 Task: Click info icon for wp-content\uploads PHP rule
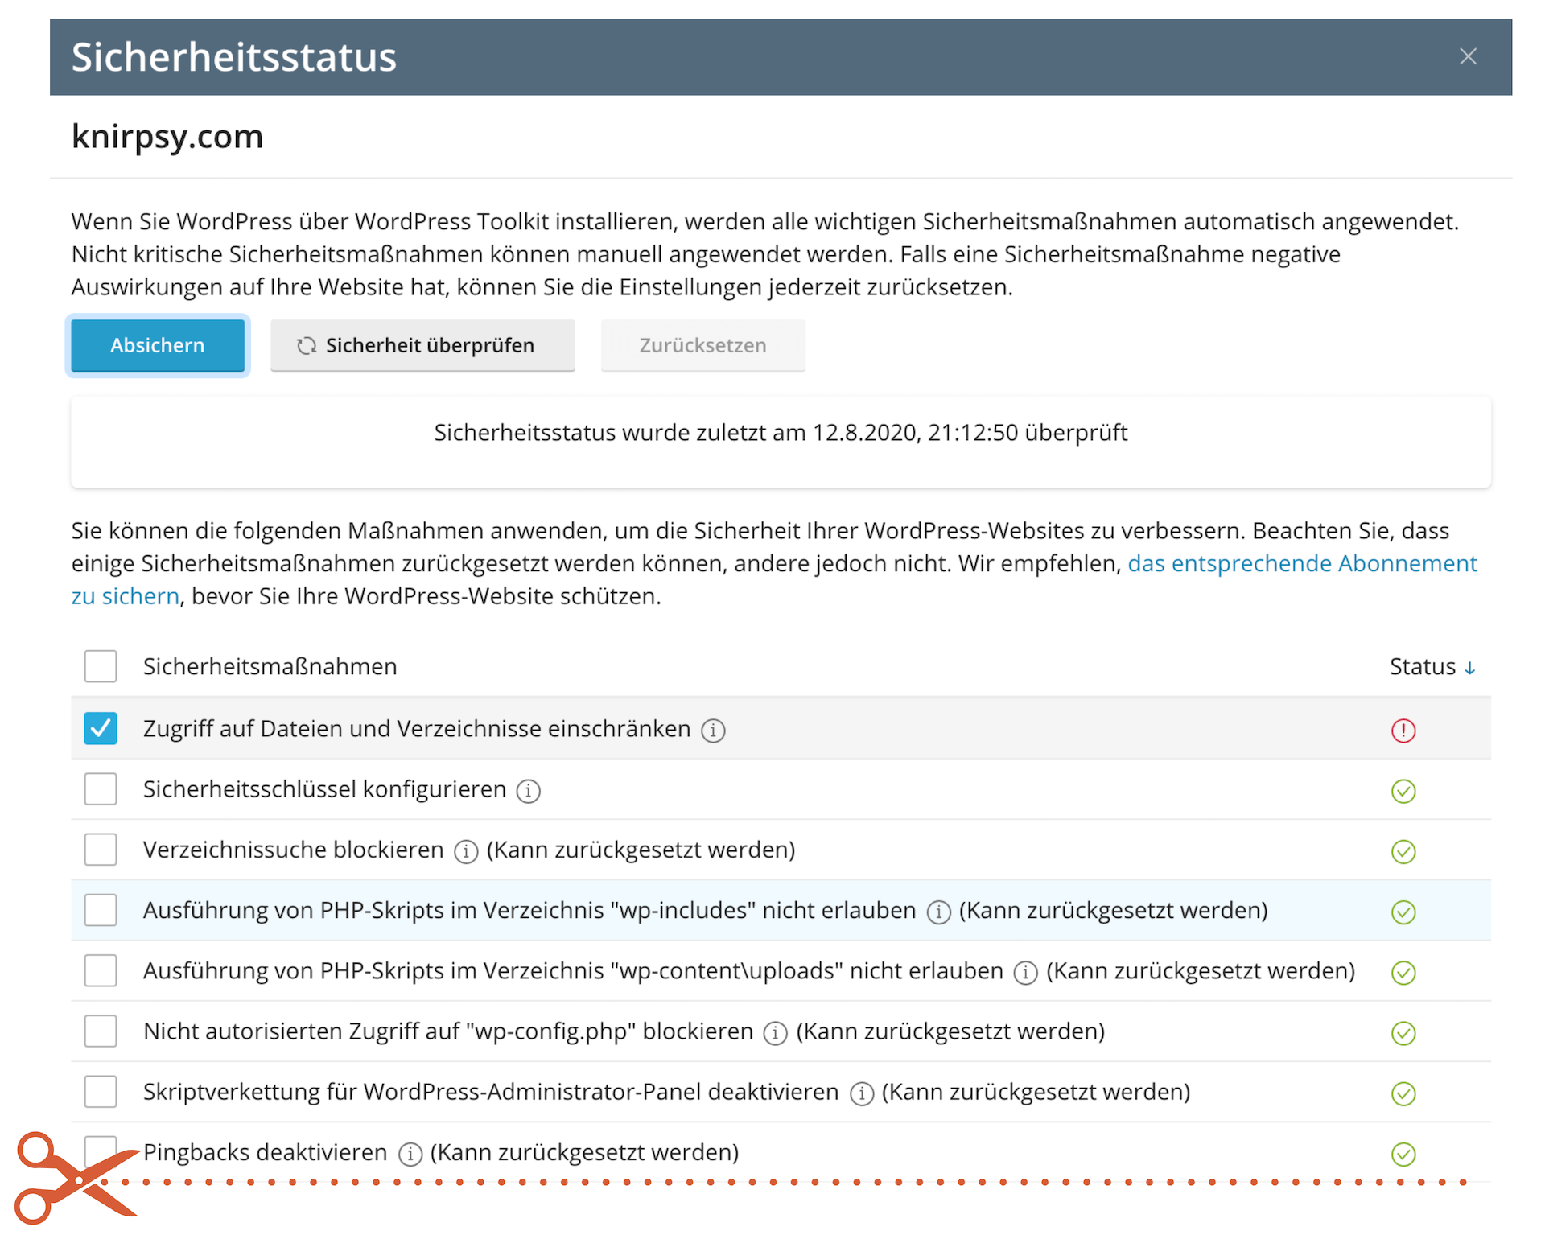coord(1025,973)
